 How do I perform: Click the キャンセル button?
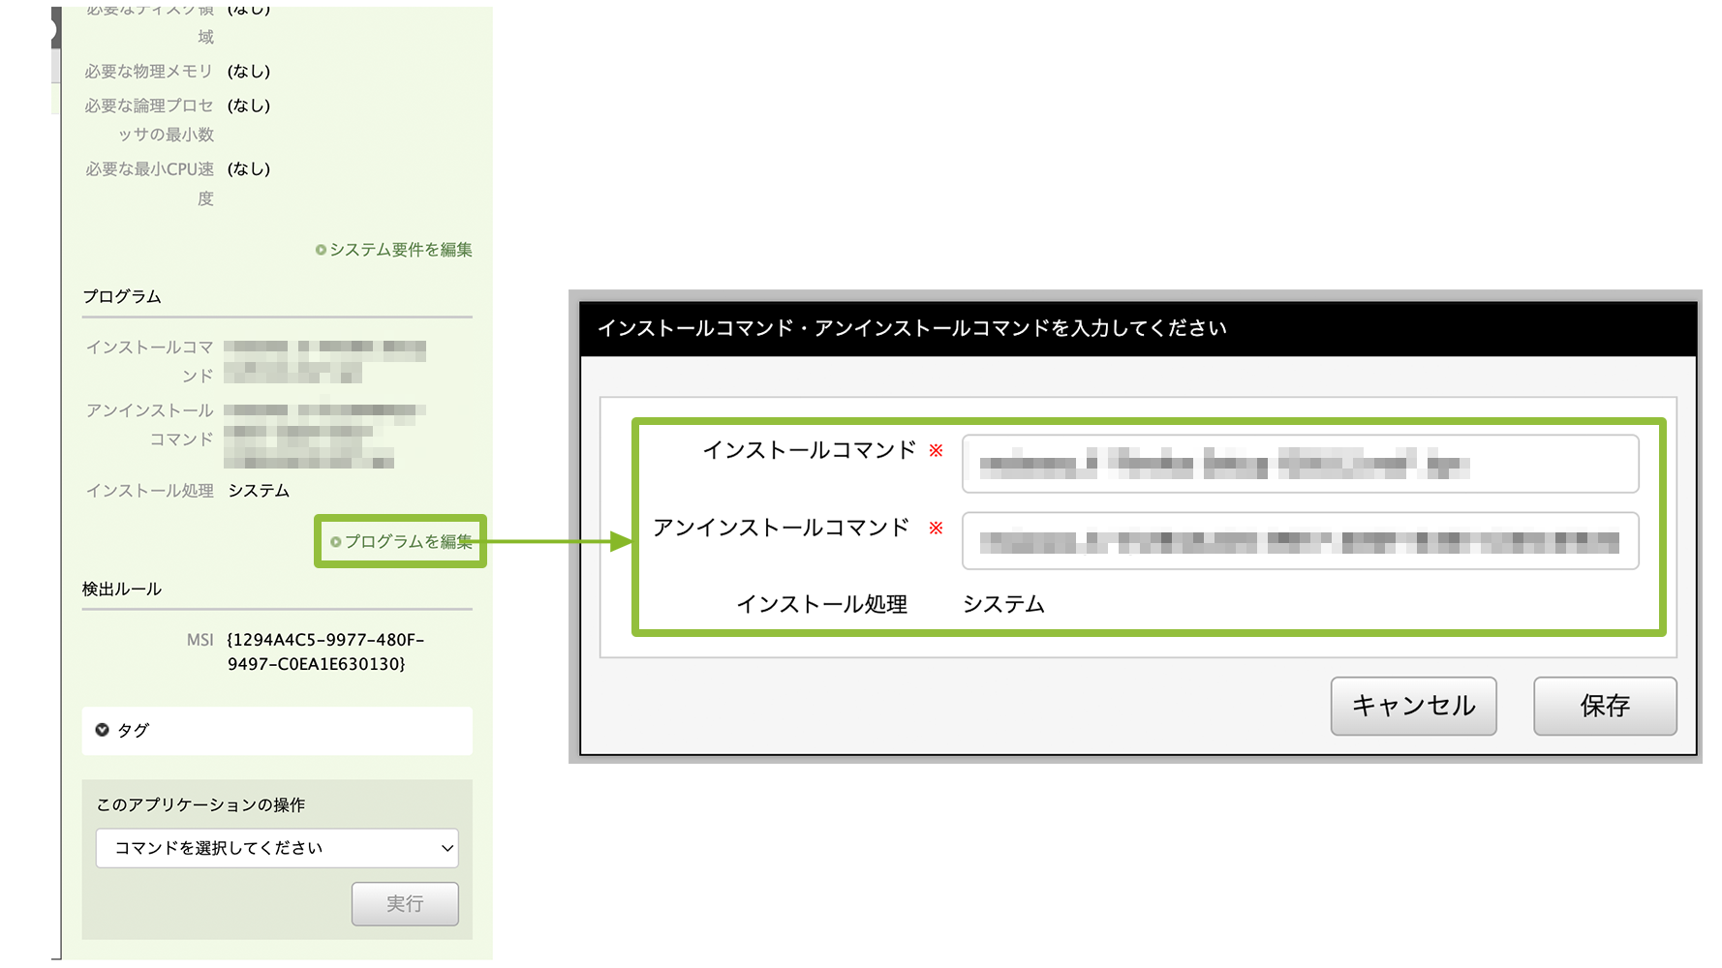pos(1413,706)
